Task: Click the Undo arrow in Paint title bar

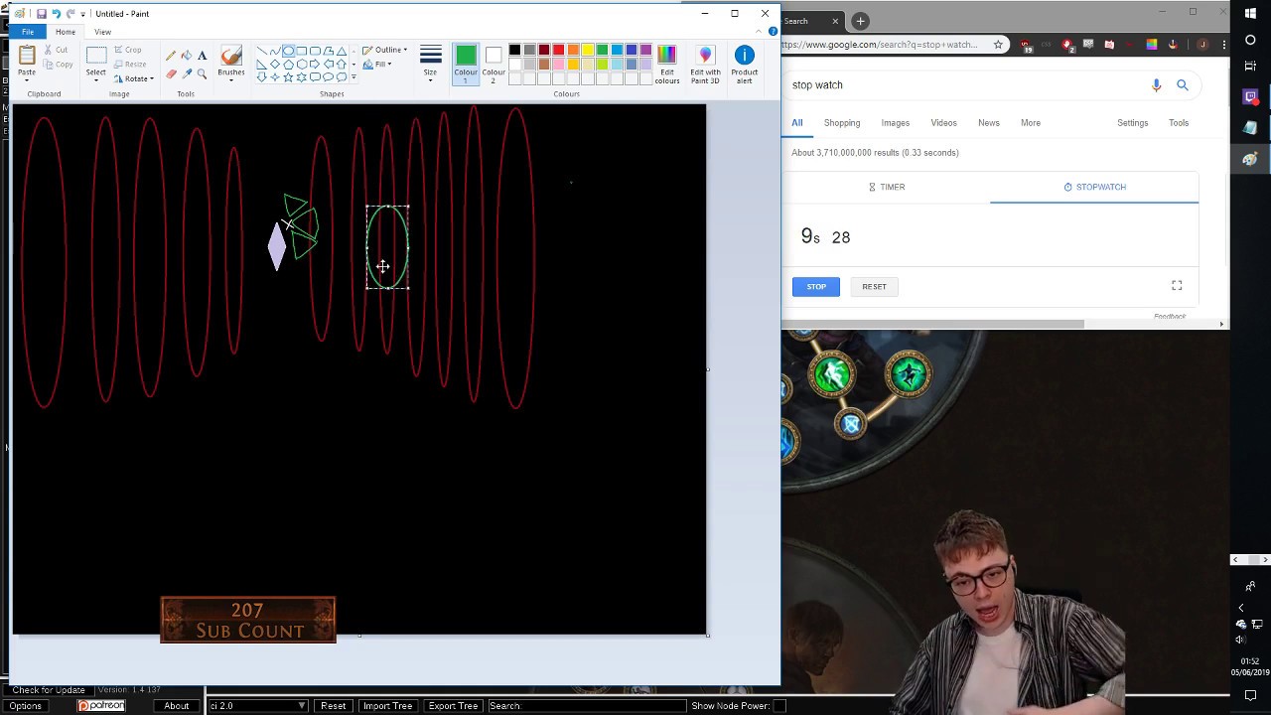Action: pos(56,14)
